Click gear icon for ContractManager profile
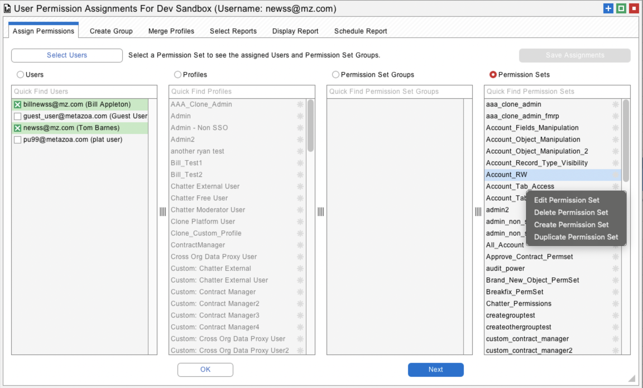Screen dimensions: 643x388 click(x=300, y=245)
